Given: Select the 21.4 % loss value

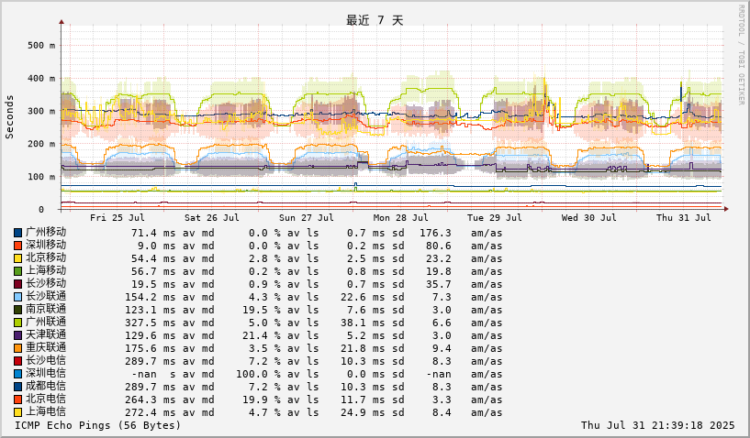Looking at the screenshot, I should click(261, 335).
